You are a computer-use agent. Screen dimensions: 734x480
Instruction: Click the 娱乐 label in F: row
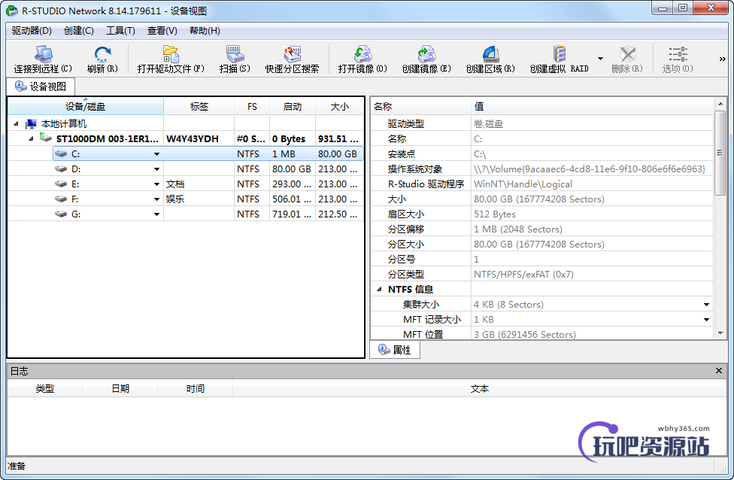point(175,199)
